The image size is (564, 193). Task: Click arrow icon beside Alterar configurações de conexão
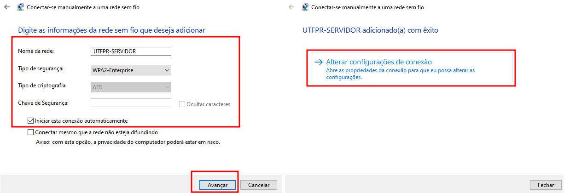click(318, 62)
